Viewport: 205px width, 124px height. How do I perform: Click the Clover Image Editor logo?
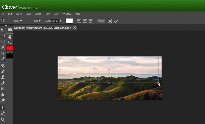coord(20,7)
